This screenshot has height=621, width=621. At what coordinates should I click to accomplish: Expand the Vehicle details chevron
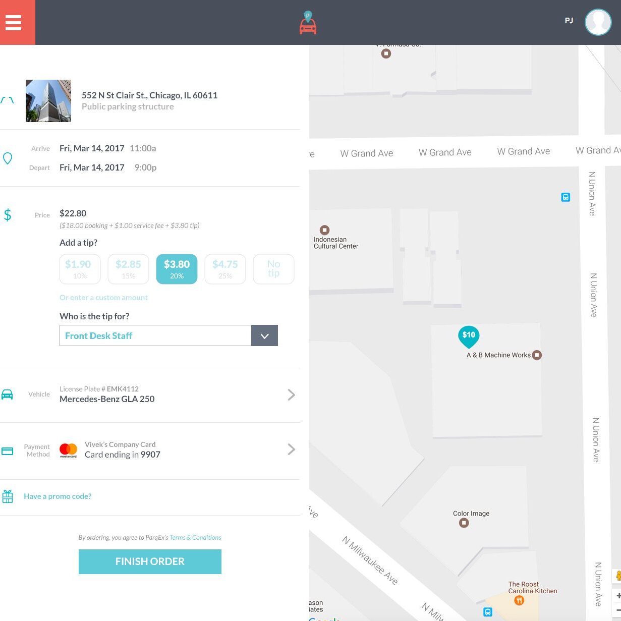(x=291, y=395)
